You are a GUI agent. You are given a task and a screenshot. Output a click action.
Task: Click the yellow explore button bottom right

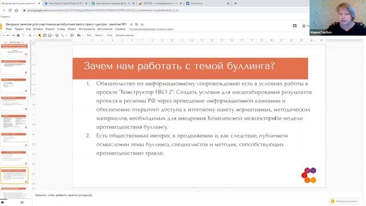click(x=344, y=201)
